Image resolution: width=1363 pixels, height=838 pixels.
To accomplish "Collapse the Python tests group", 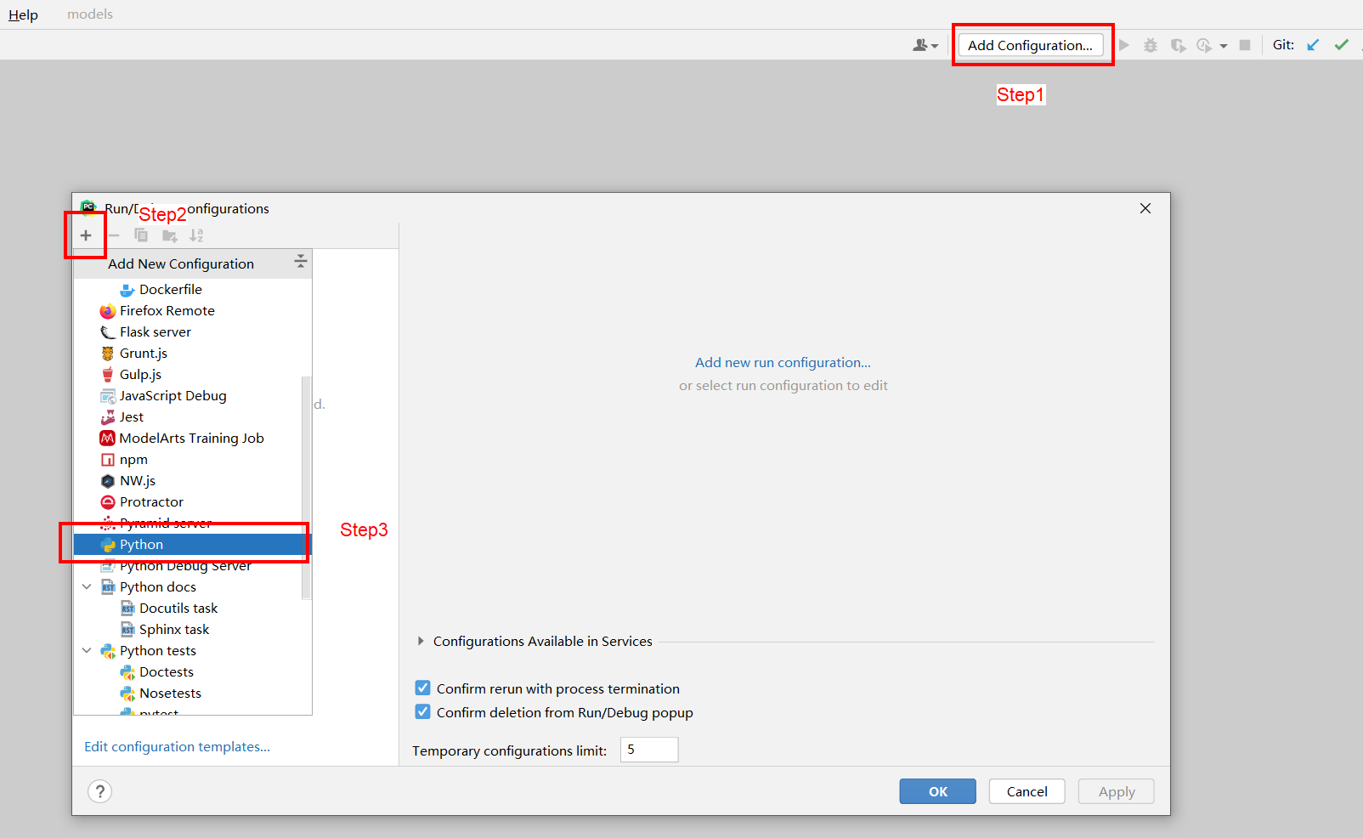I will coord(87,650).
